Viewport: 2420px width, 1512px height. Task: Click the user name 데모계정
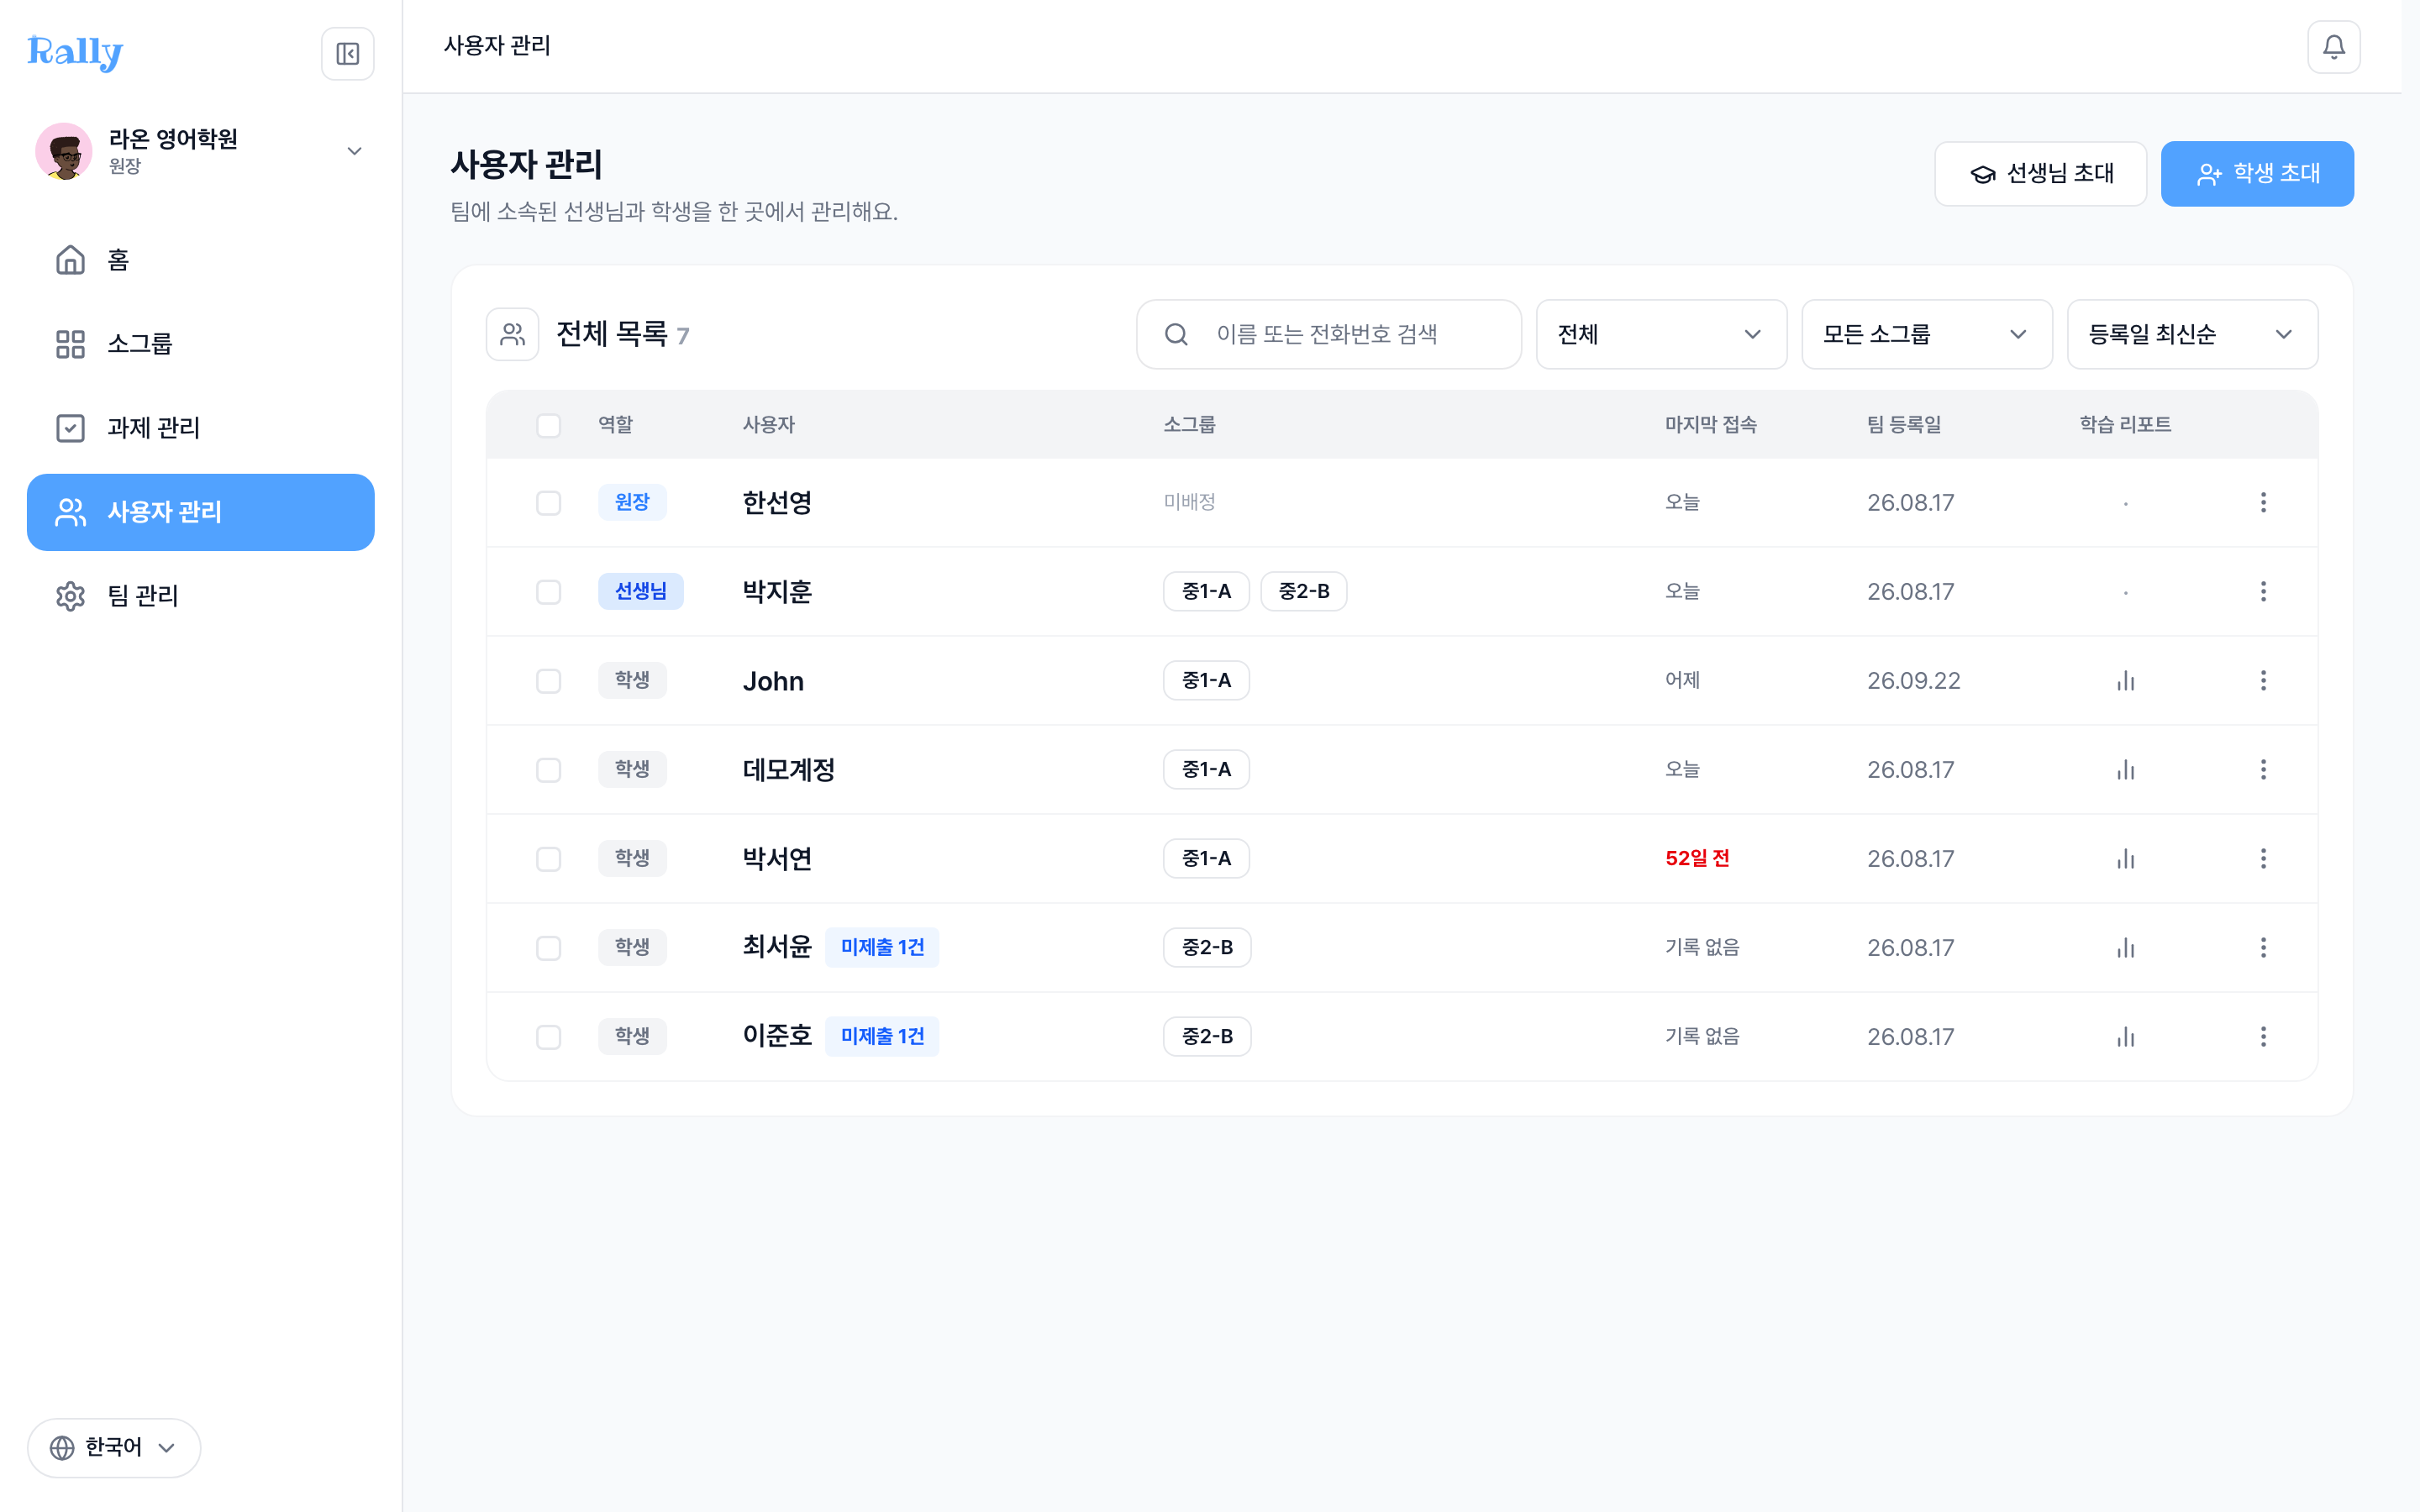coord(789,769)
